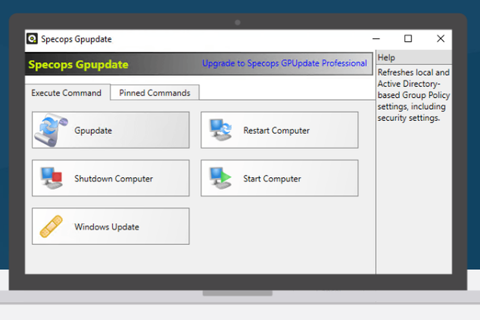
Task: Execute the Shutdown Computer command
Action: (110, 178)
